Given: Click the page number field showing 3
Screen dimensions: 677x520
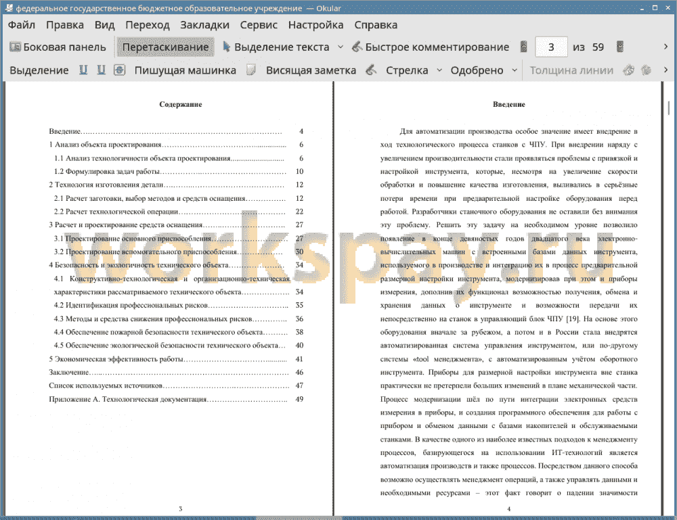Looking at the screenshot, I should pos(551,47).
